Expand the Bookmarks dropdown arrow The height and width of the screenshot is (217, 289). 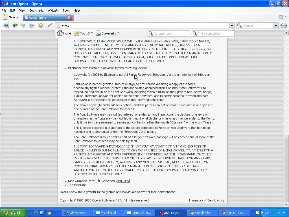pyautogui.click(x=118, y=33)
